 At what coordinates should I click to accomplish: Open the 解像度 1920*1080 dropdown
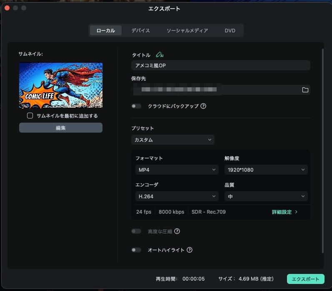pos(266,170)
